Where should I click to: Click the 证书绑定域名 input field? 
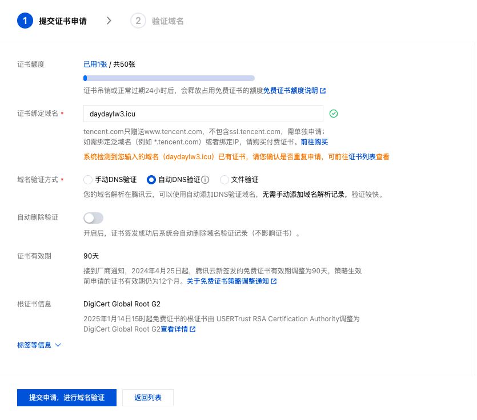click(x=203, y=114)
